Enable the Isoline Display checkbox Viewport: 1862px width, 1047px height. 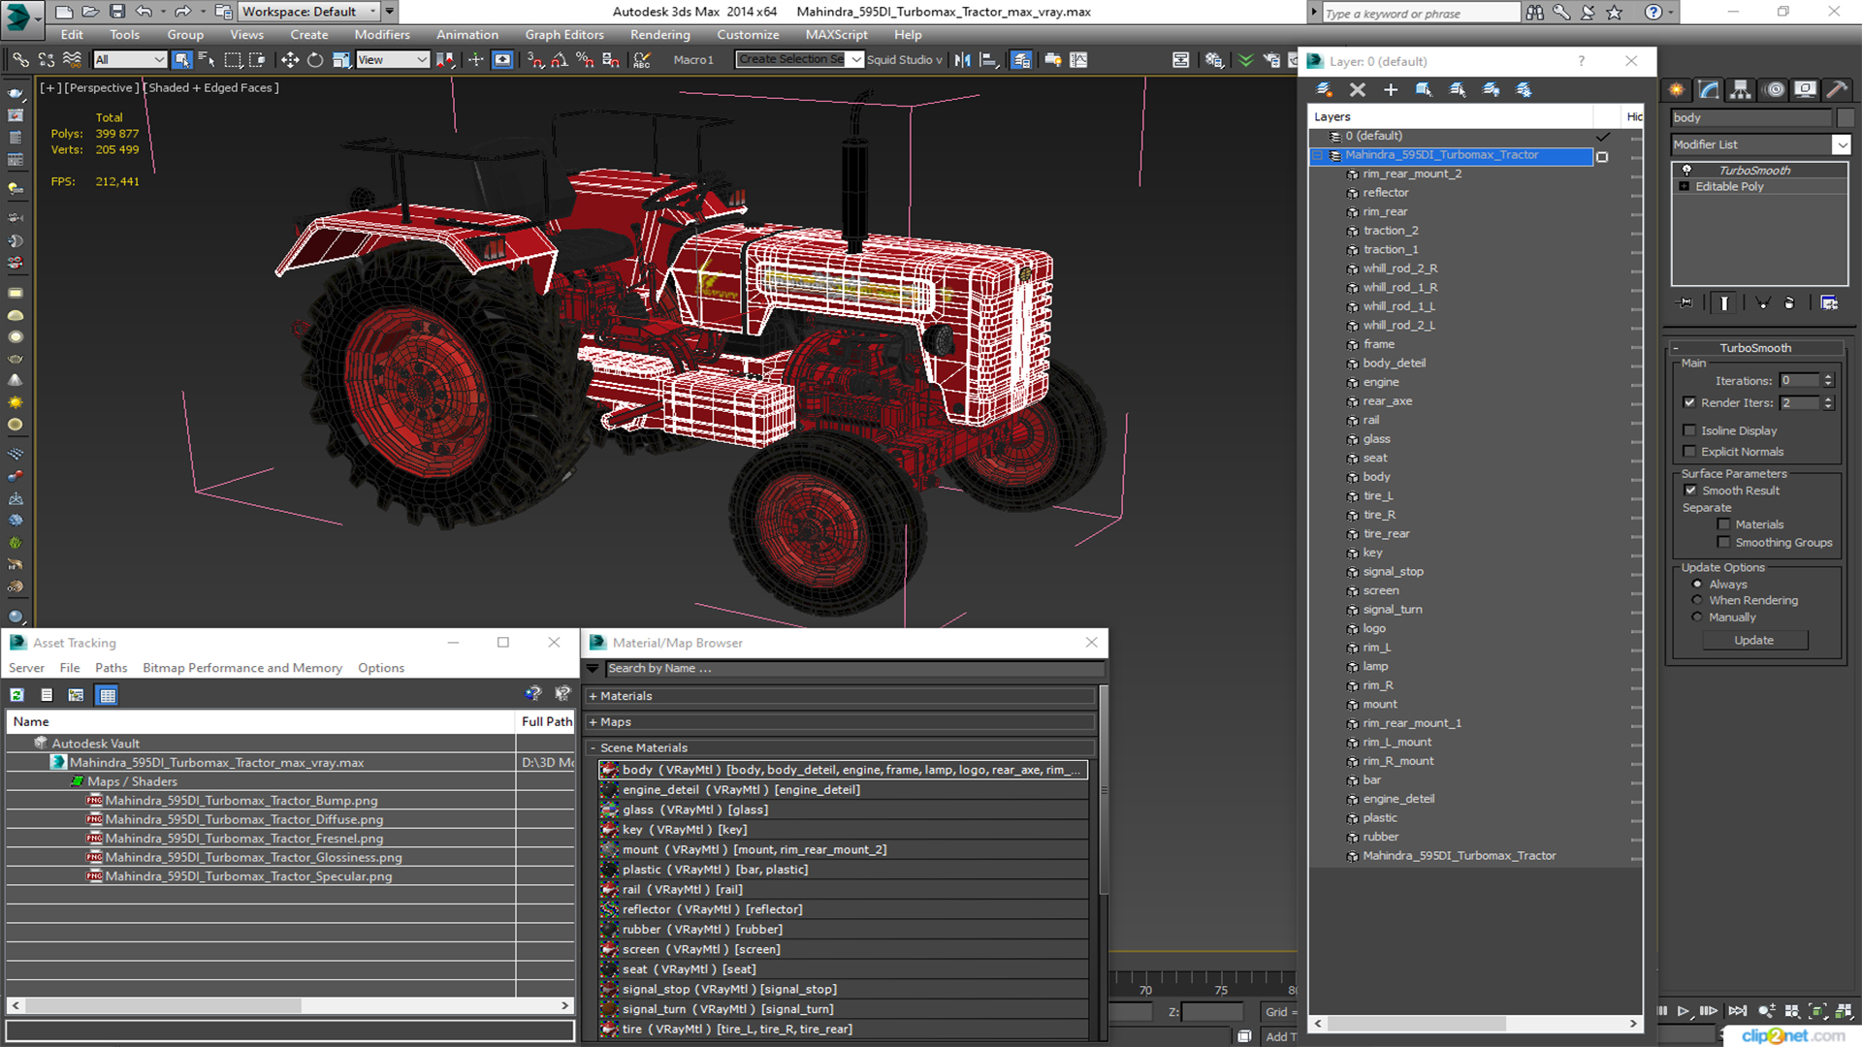tap(1689, 430)
